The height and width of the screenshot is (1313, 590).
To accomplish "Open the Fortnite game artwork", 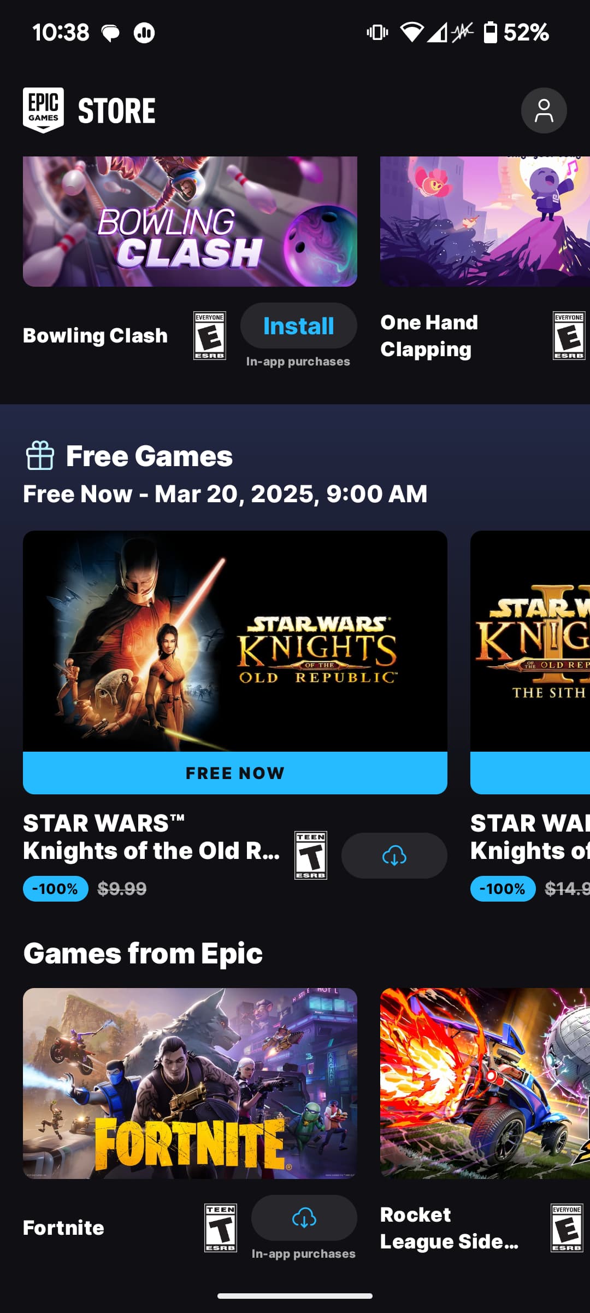I will [x=190, y=1083].
